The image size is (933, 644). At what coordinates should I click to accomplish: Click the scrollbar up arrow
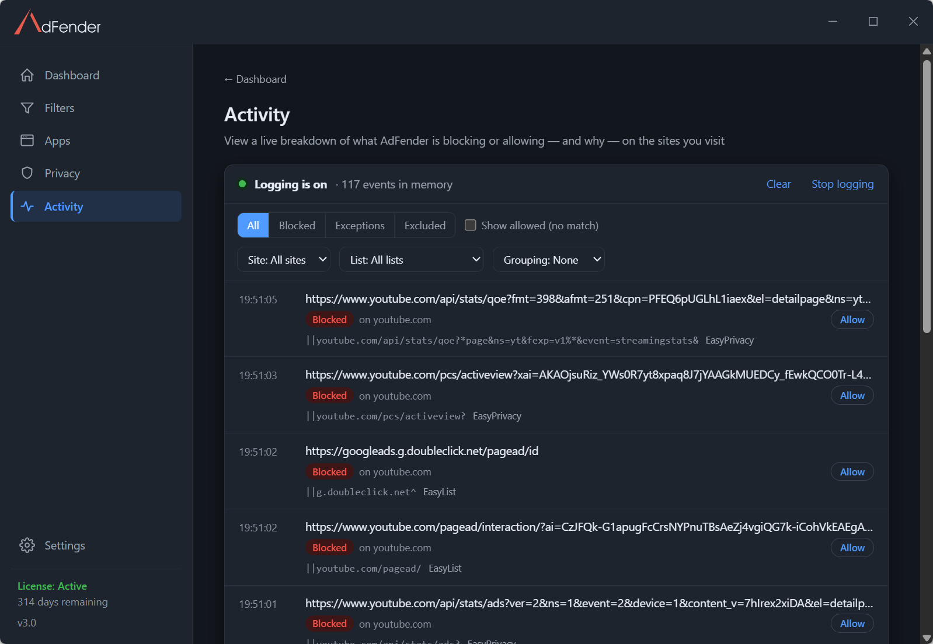[927, 51]
